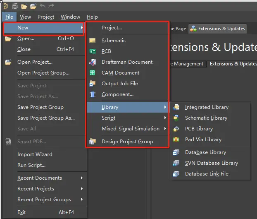
Task: Click the icon beside Open Project...
Action: [8, 62]
